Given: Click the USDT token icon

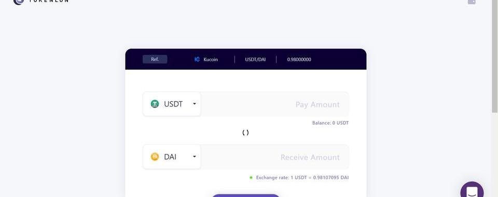Looking at the screenshot, I should pyautogui.click(x=155, y=104).
